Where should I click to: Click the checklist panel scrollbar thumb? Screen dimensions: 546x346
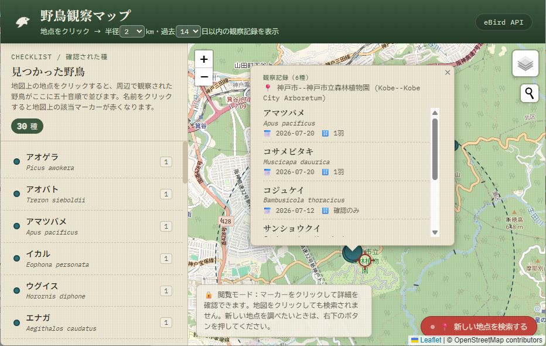[185, 162]
